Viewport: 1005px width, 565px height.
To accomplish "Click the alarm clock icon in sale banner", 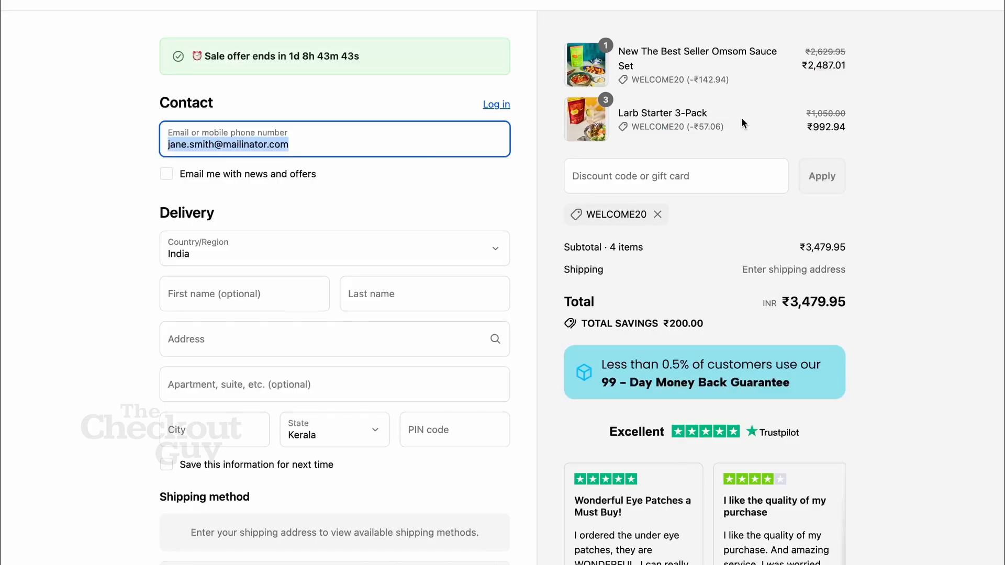I will (197, 55).
